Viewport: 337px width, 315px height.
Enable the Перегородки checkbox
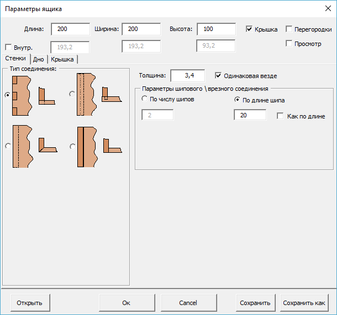289,29
